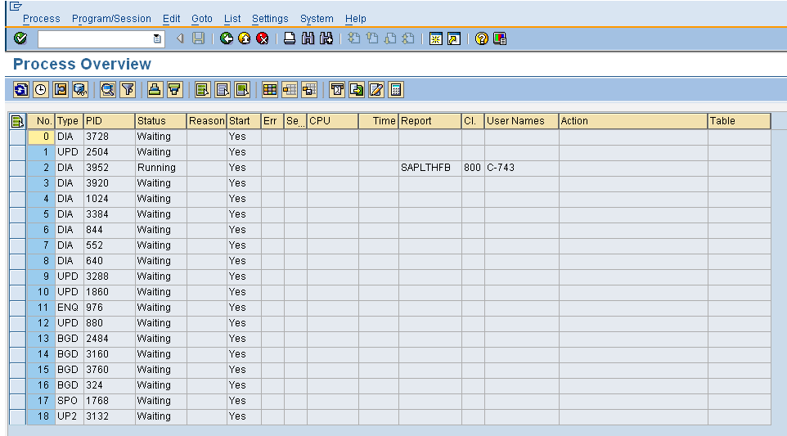Refresh the process overview list
Screen dimensions: 787x436
tap(21, 90)
